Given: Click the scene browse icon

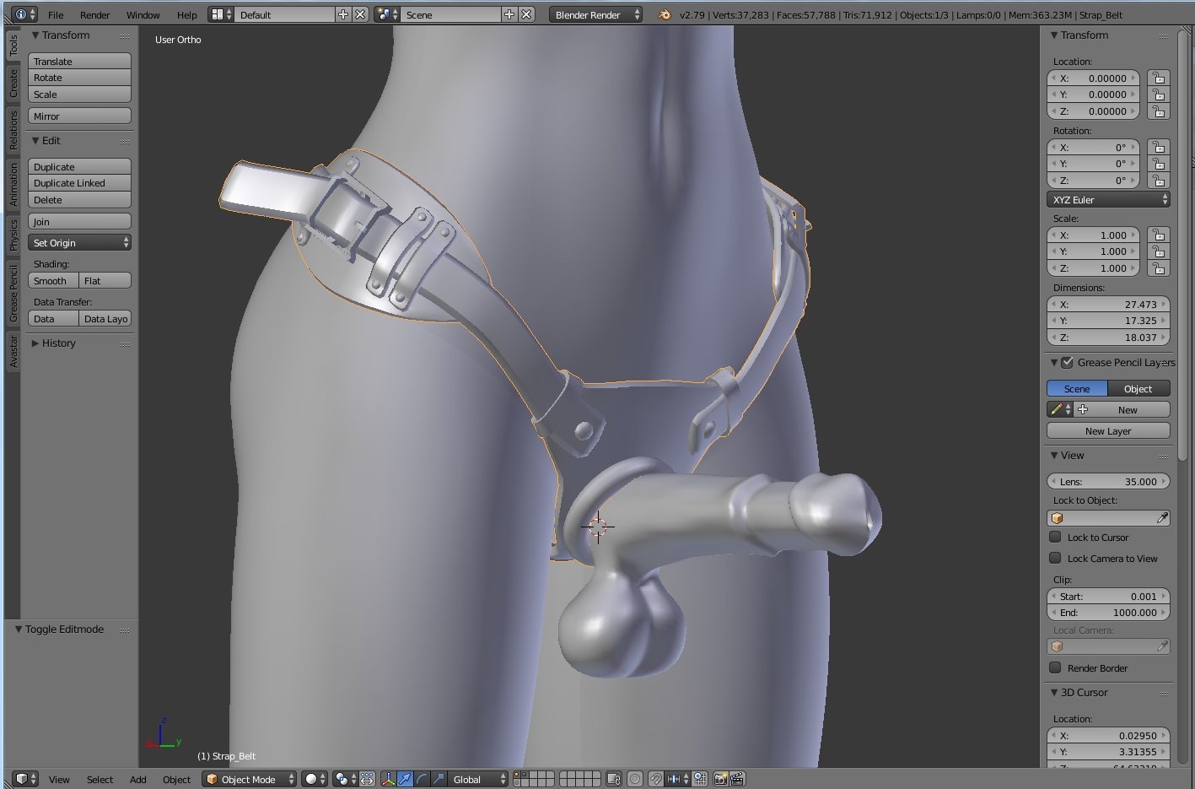Looking at the screenshot, I should click(387, 14).
